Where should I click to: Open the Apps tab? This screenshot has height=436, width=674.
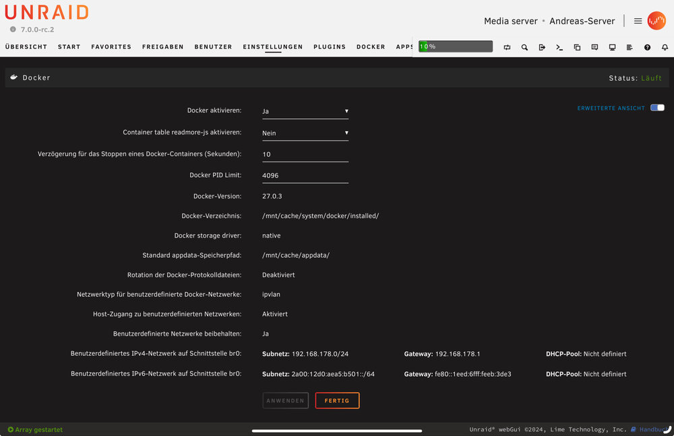point(404,47)
